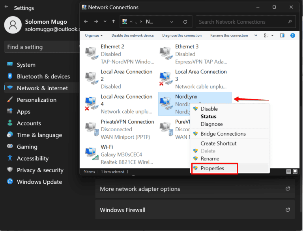Click Disable this network device
Viewport: 303px width, 231px height.
pyautogui.click(x=132, y=35)
